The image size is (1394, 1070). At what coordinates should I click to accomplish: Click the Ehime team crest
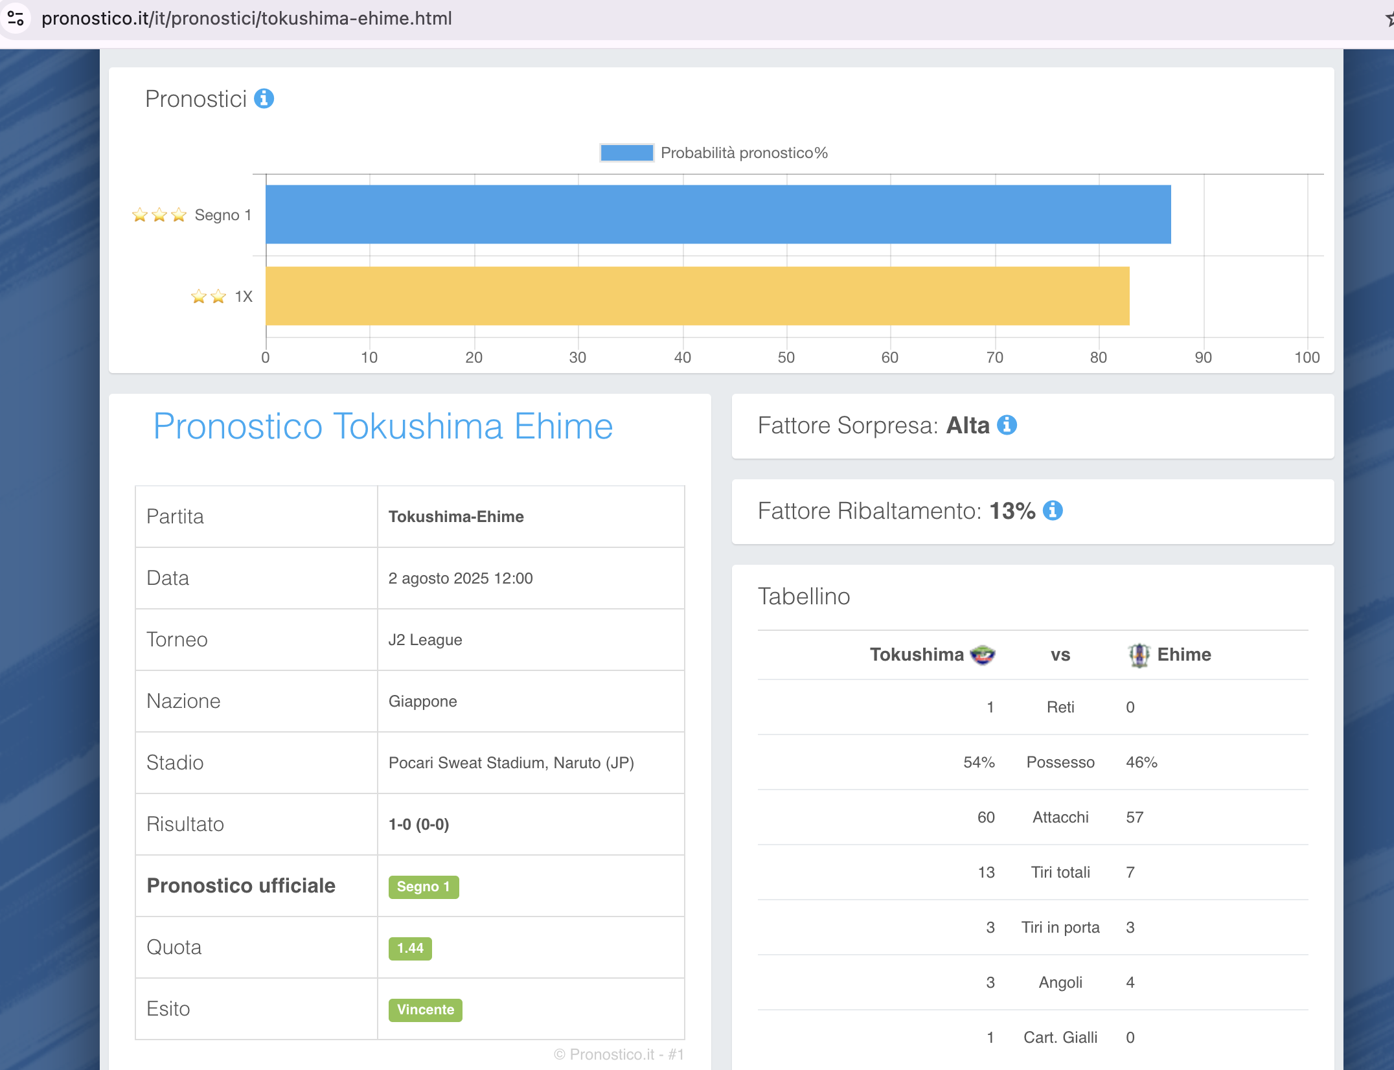pos(1139,655)
